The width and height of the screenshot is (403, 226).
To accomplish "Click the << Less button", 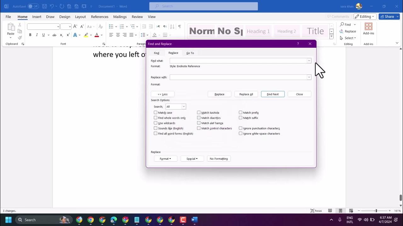I will pyautogui.click(x=162, y=94).
